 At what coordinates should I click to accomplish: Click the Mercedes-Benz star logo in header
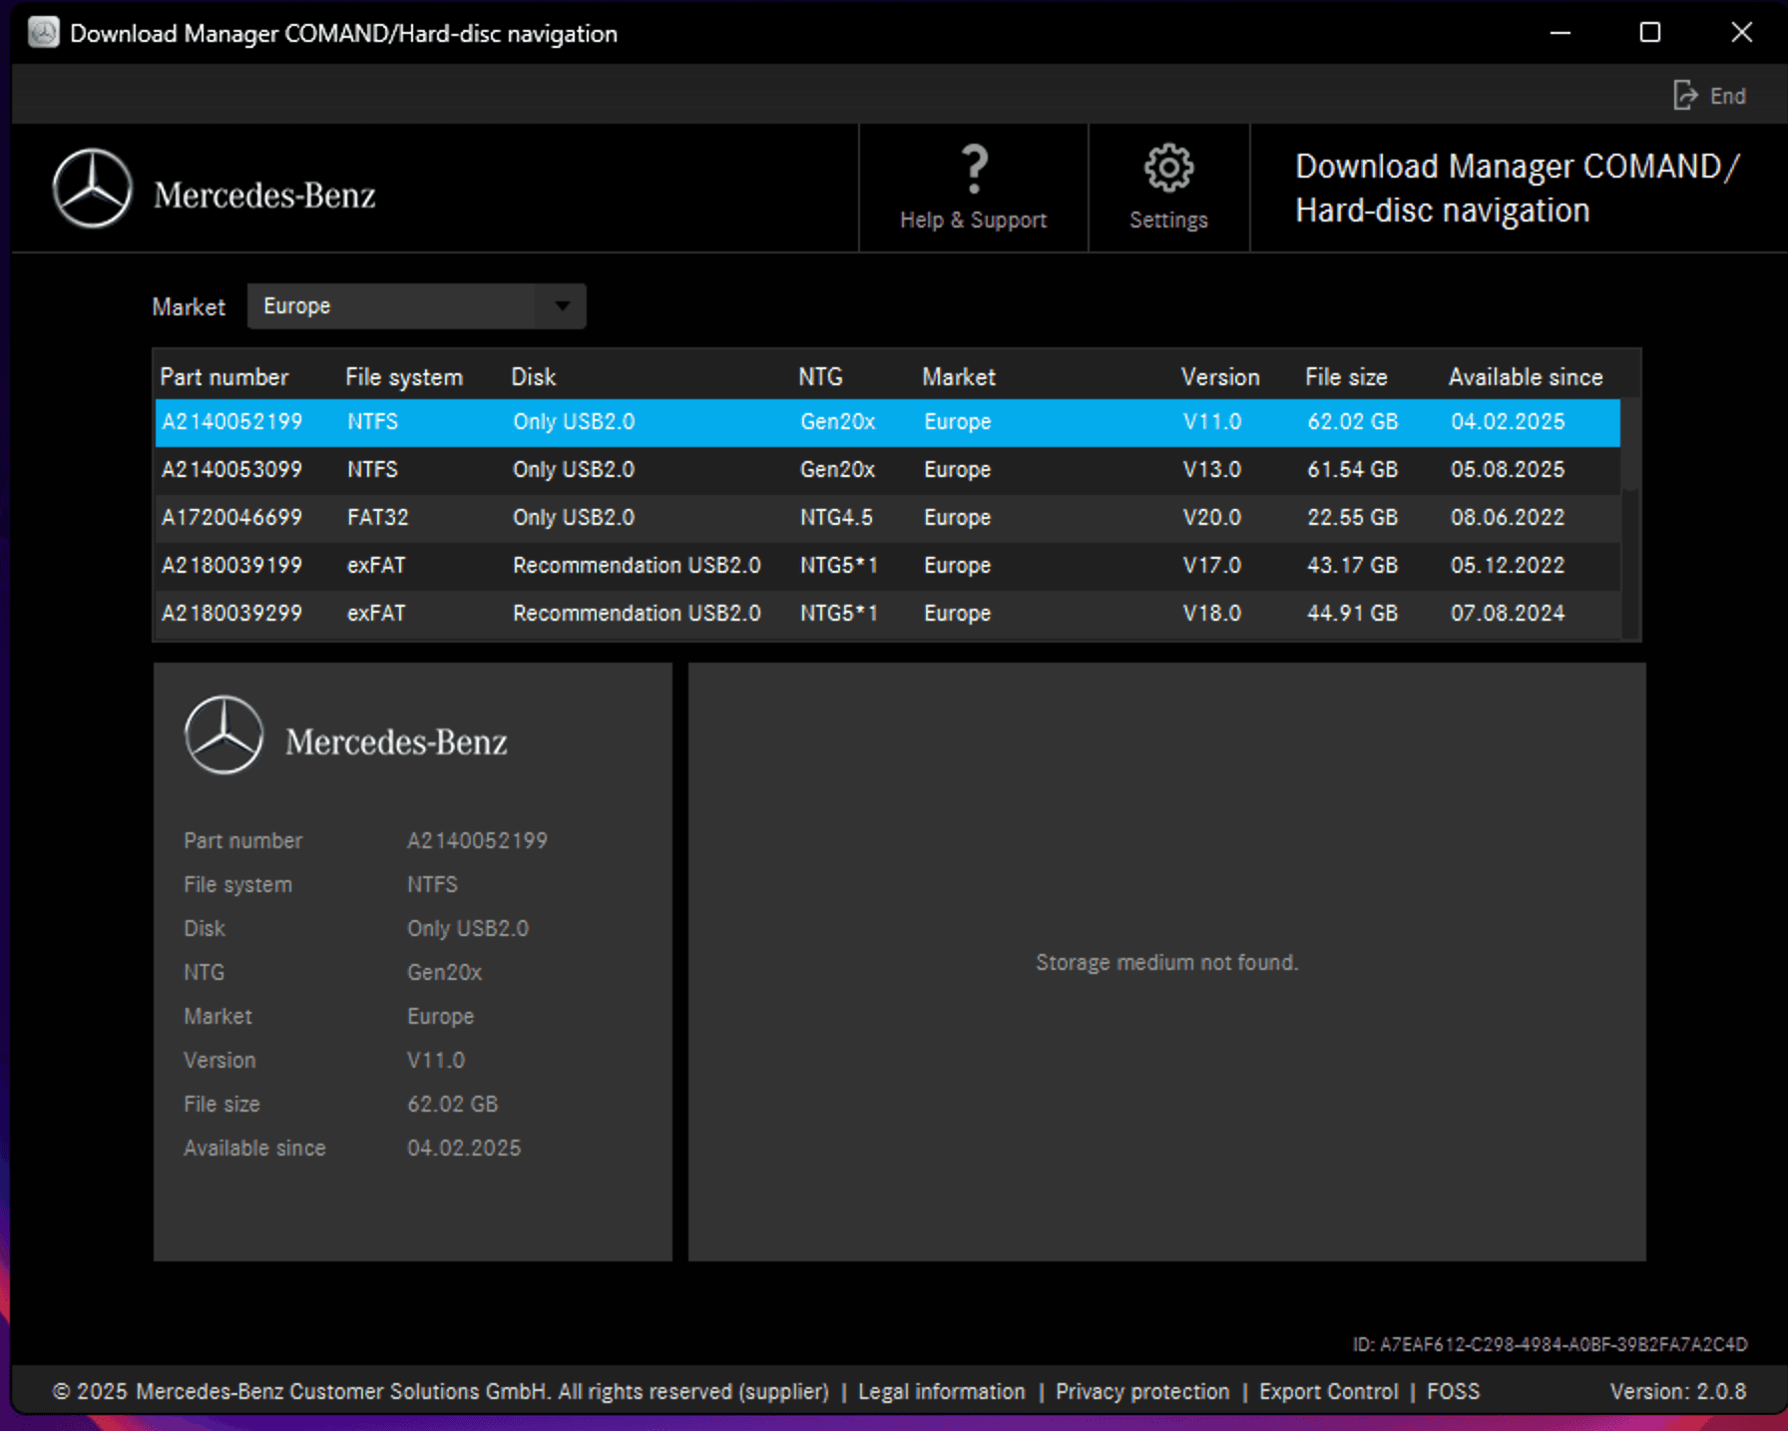[92, 190]
